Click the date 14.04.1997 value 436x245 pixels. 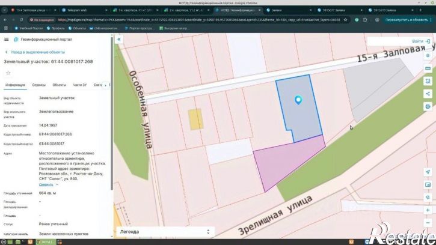[48, 126]
